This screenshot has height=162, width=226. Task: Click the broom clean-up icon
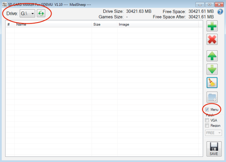point(212,83)
